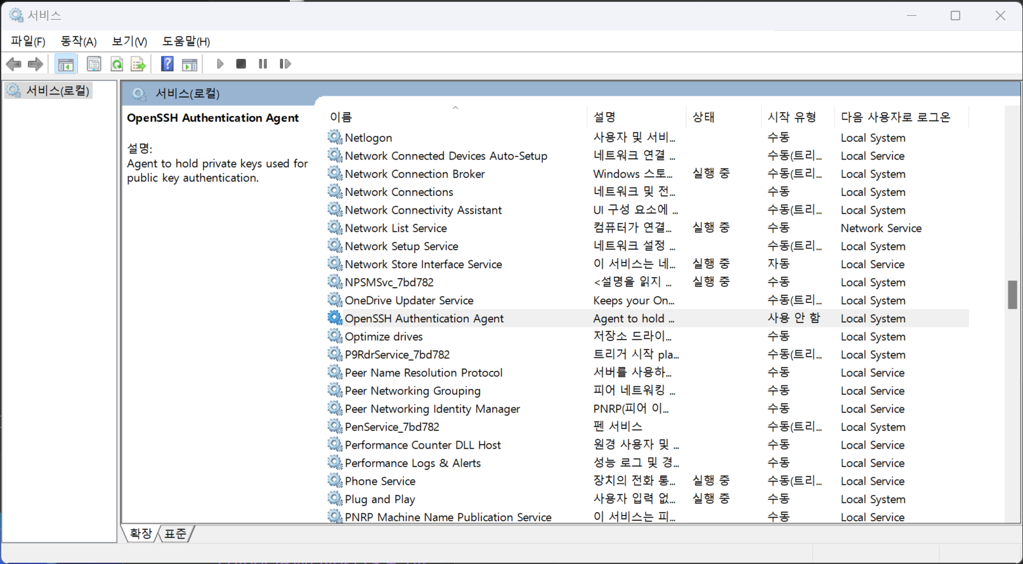Click the 'Network Service' logon cell
Viewport: 1023px width, 564px height.
(x=881, y=228)
